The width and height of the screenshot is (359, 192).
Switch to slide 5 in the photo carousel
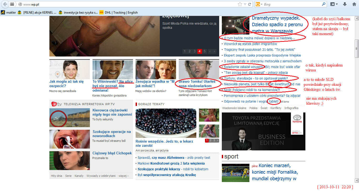[204, 51]
